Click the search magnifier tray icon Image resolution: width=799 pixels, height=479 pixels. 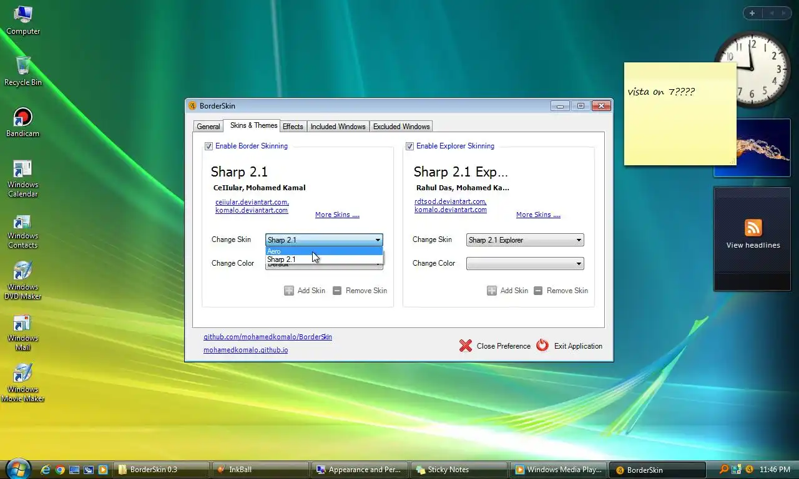pyautogui.click(x=724, y=469)
